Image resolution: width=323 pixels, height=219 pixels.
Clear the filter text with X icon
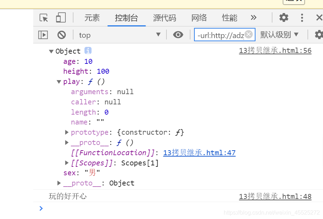pos(249,34)
